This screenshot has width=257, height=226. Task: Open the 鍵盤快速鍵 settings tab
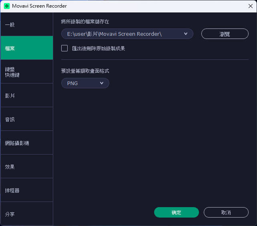[x=27, y=71]
